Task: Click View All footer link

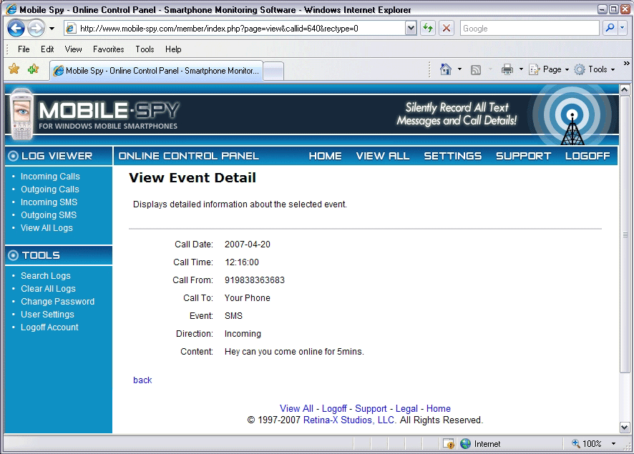Action: (296, 409)
